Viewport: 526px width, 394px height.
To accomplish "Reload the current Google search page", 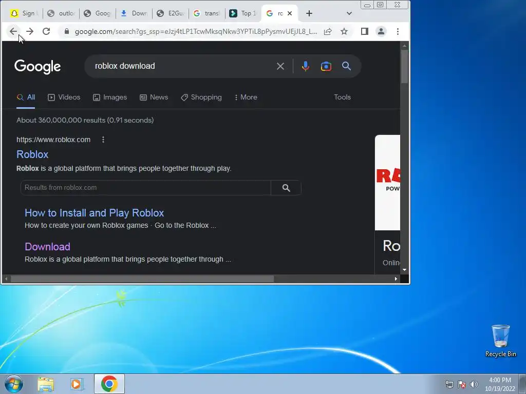I will tap(46, 31).
